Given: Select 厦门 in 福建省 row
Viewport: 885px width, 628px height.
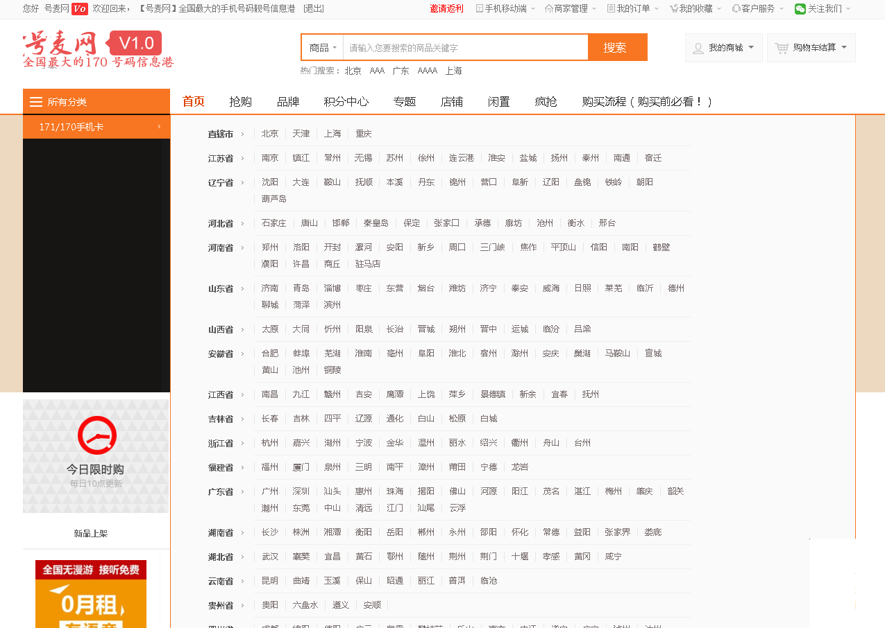Looking at the screenshot, I should 301,467.
